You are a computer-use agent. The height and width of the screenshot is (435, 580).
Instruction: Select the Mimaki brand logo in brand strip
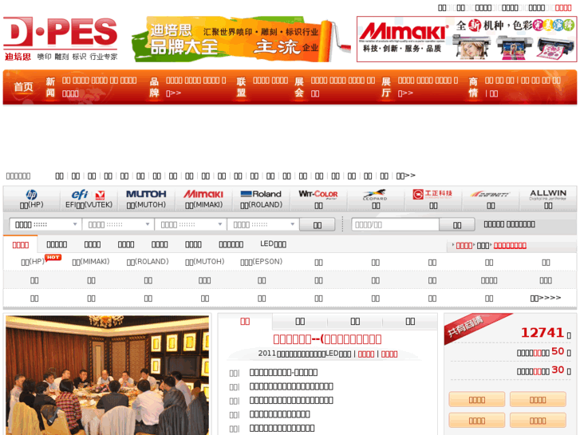(x=203, y=194)
